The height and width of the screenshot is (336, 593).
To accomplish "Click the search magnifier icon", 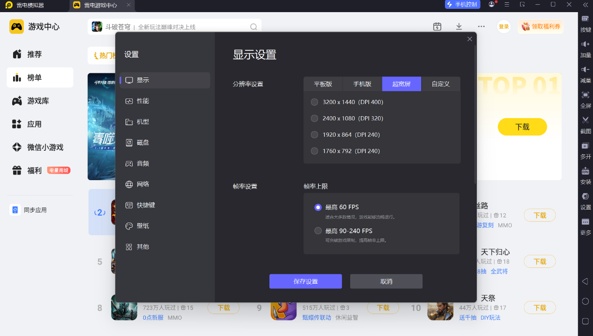I will click(x=254, y=27).
